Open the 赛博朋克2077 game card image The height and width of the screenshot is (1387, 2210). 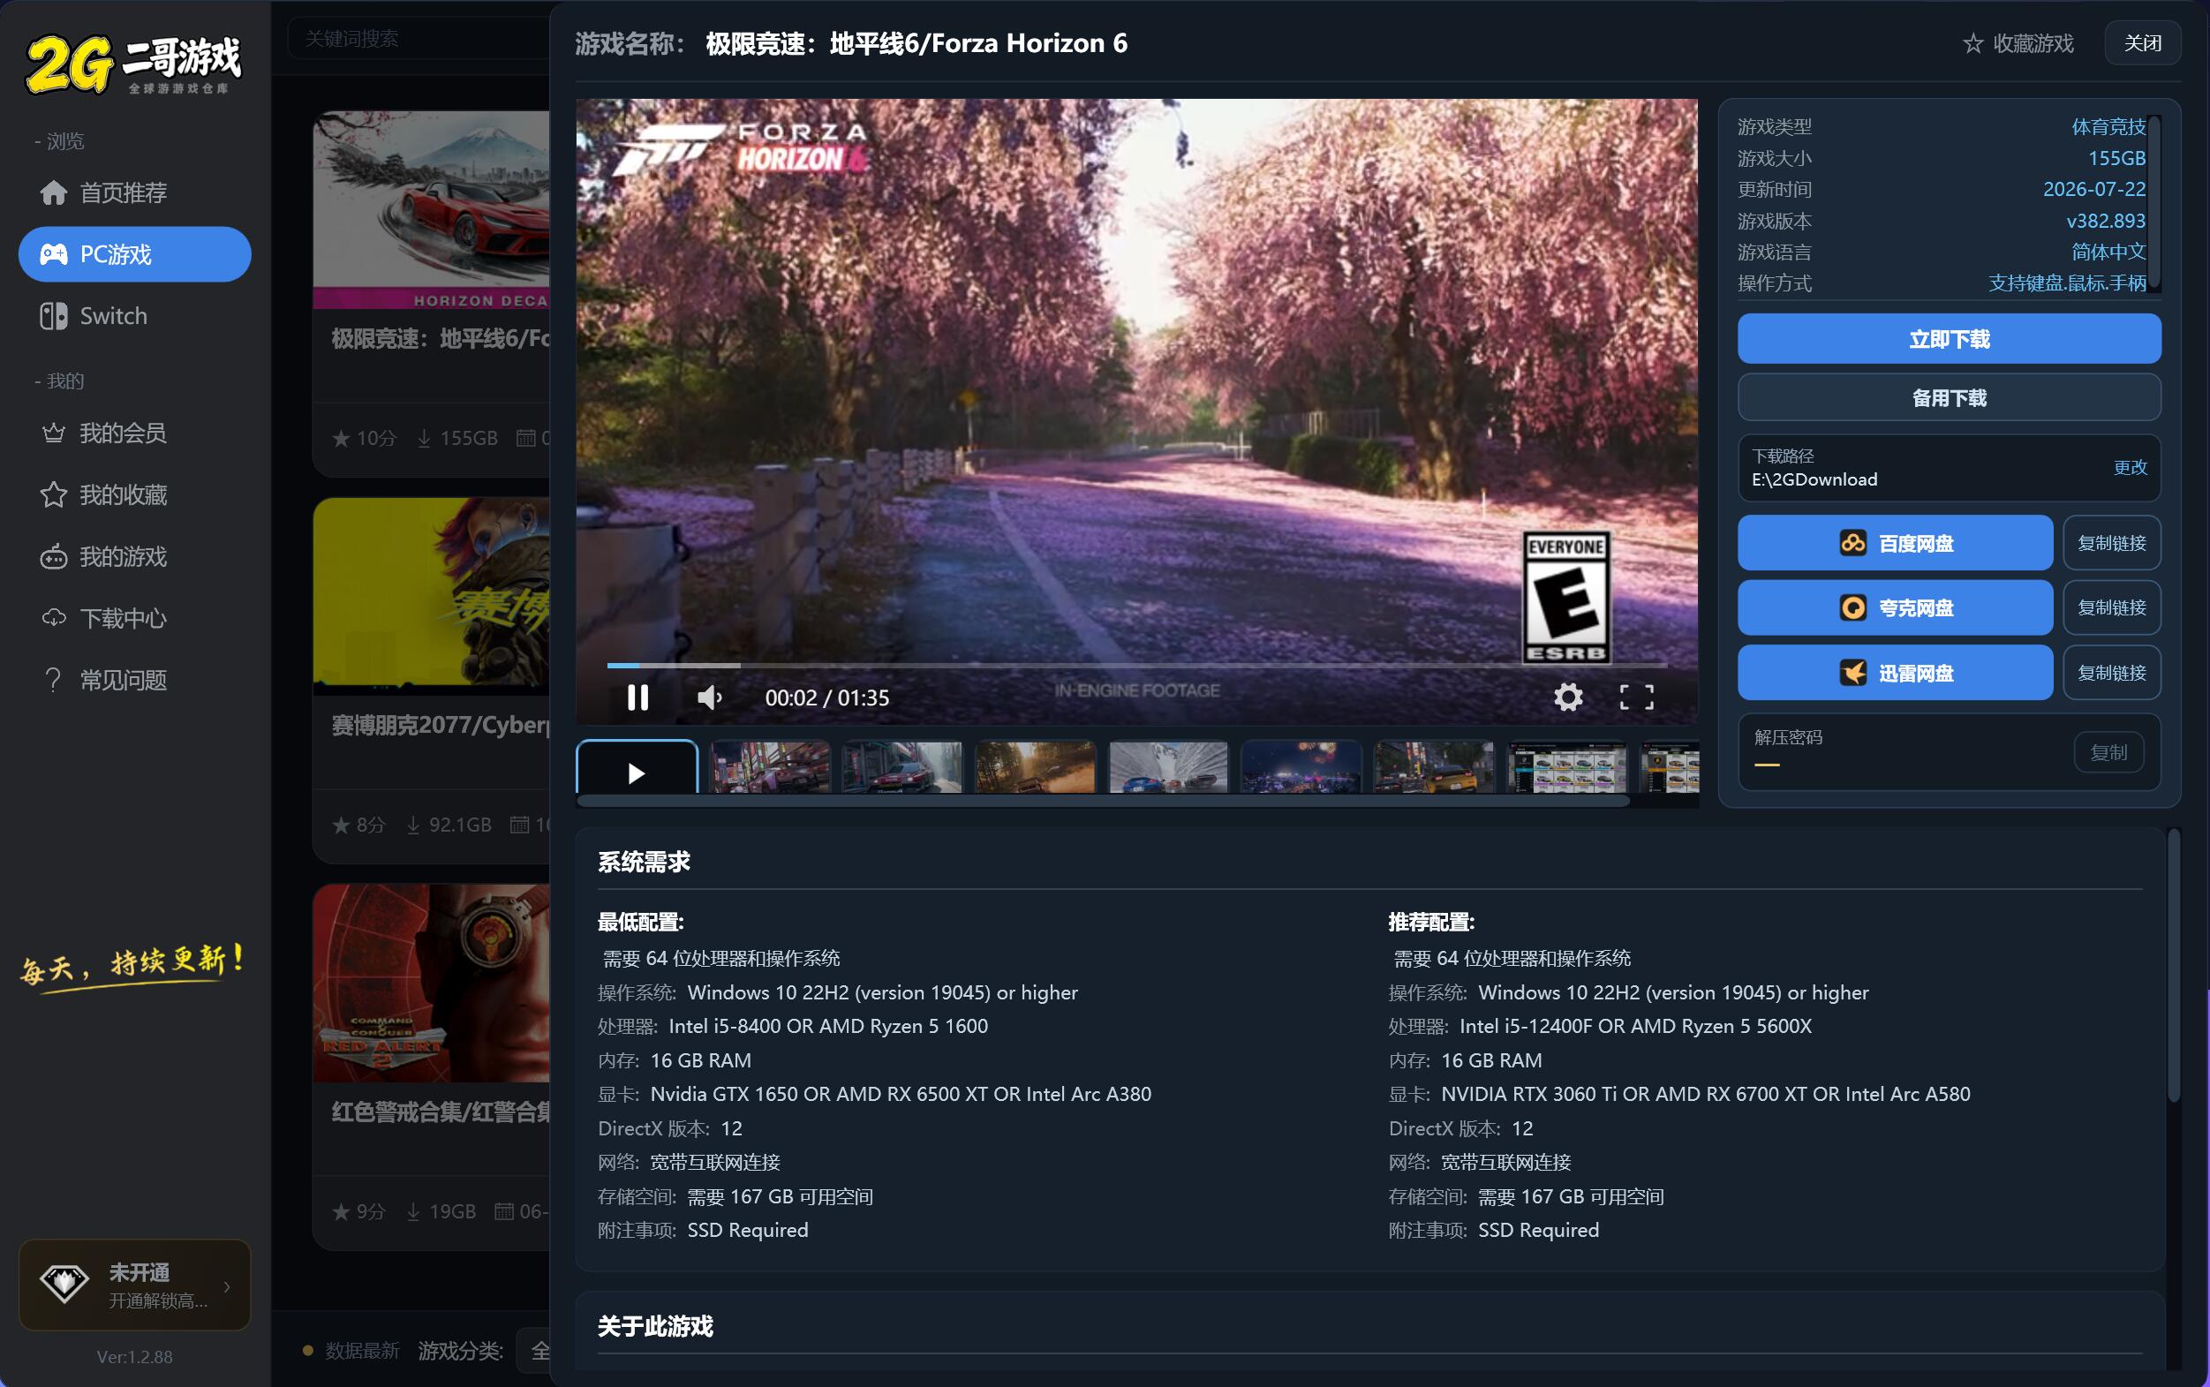[431, 596]
